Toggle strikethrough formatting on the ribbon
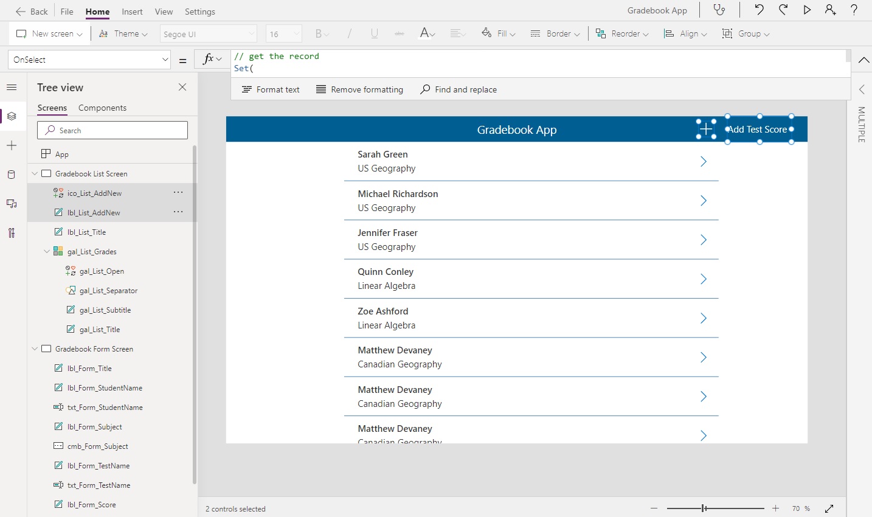The height and width of the screenshot is (517, 872). (399, 33)
